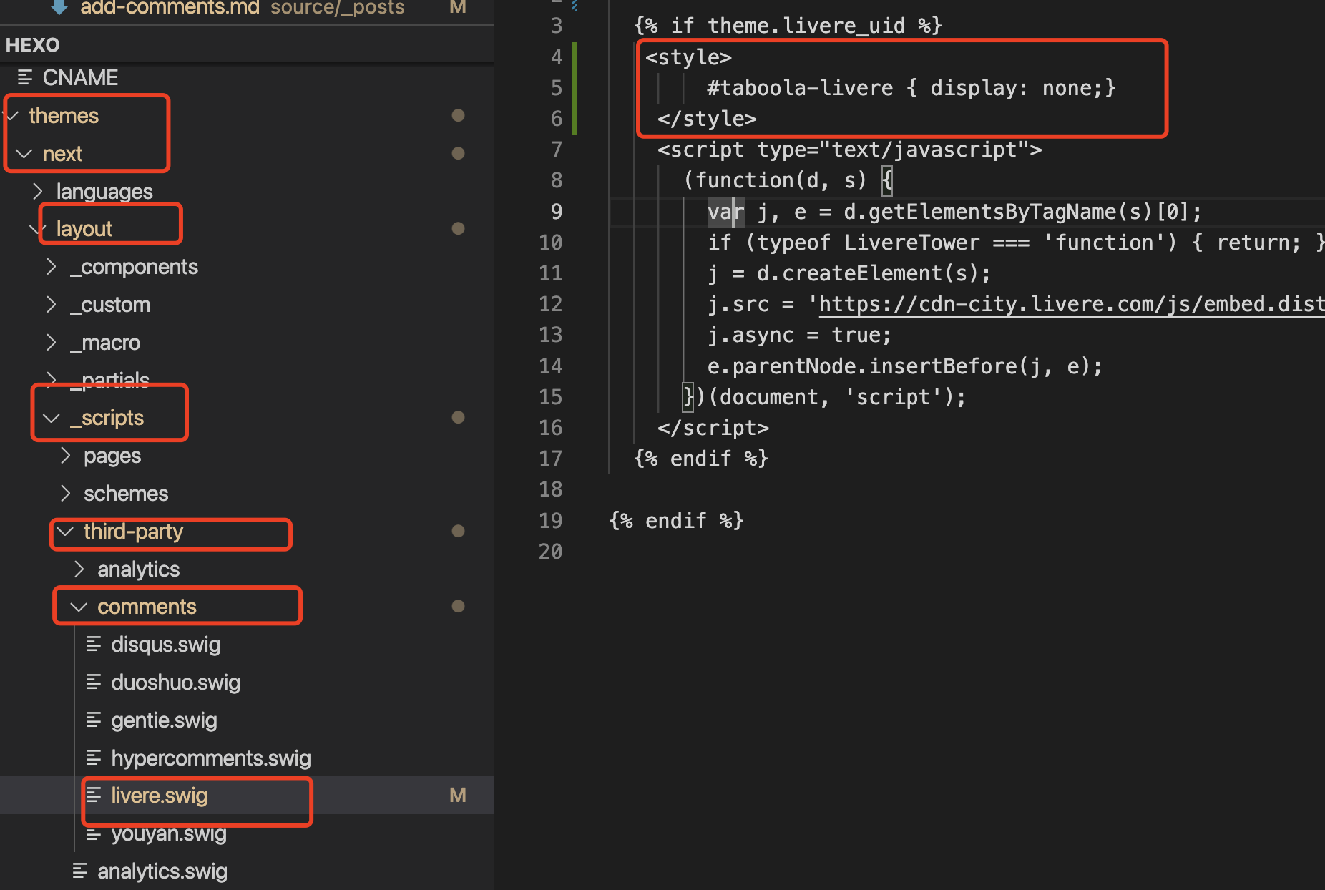Expand the analytics folder
Screen dimensions: 1325x890
[79, 569]
